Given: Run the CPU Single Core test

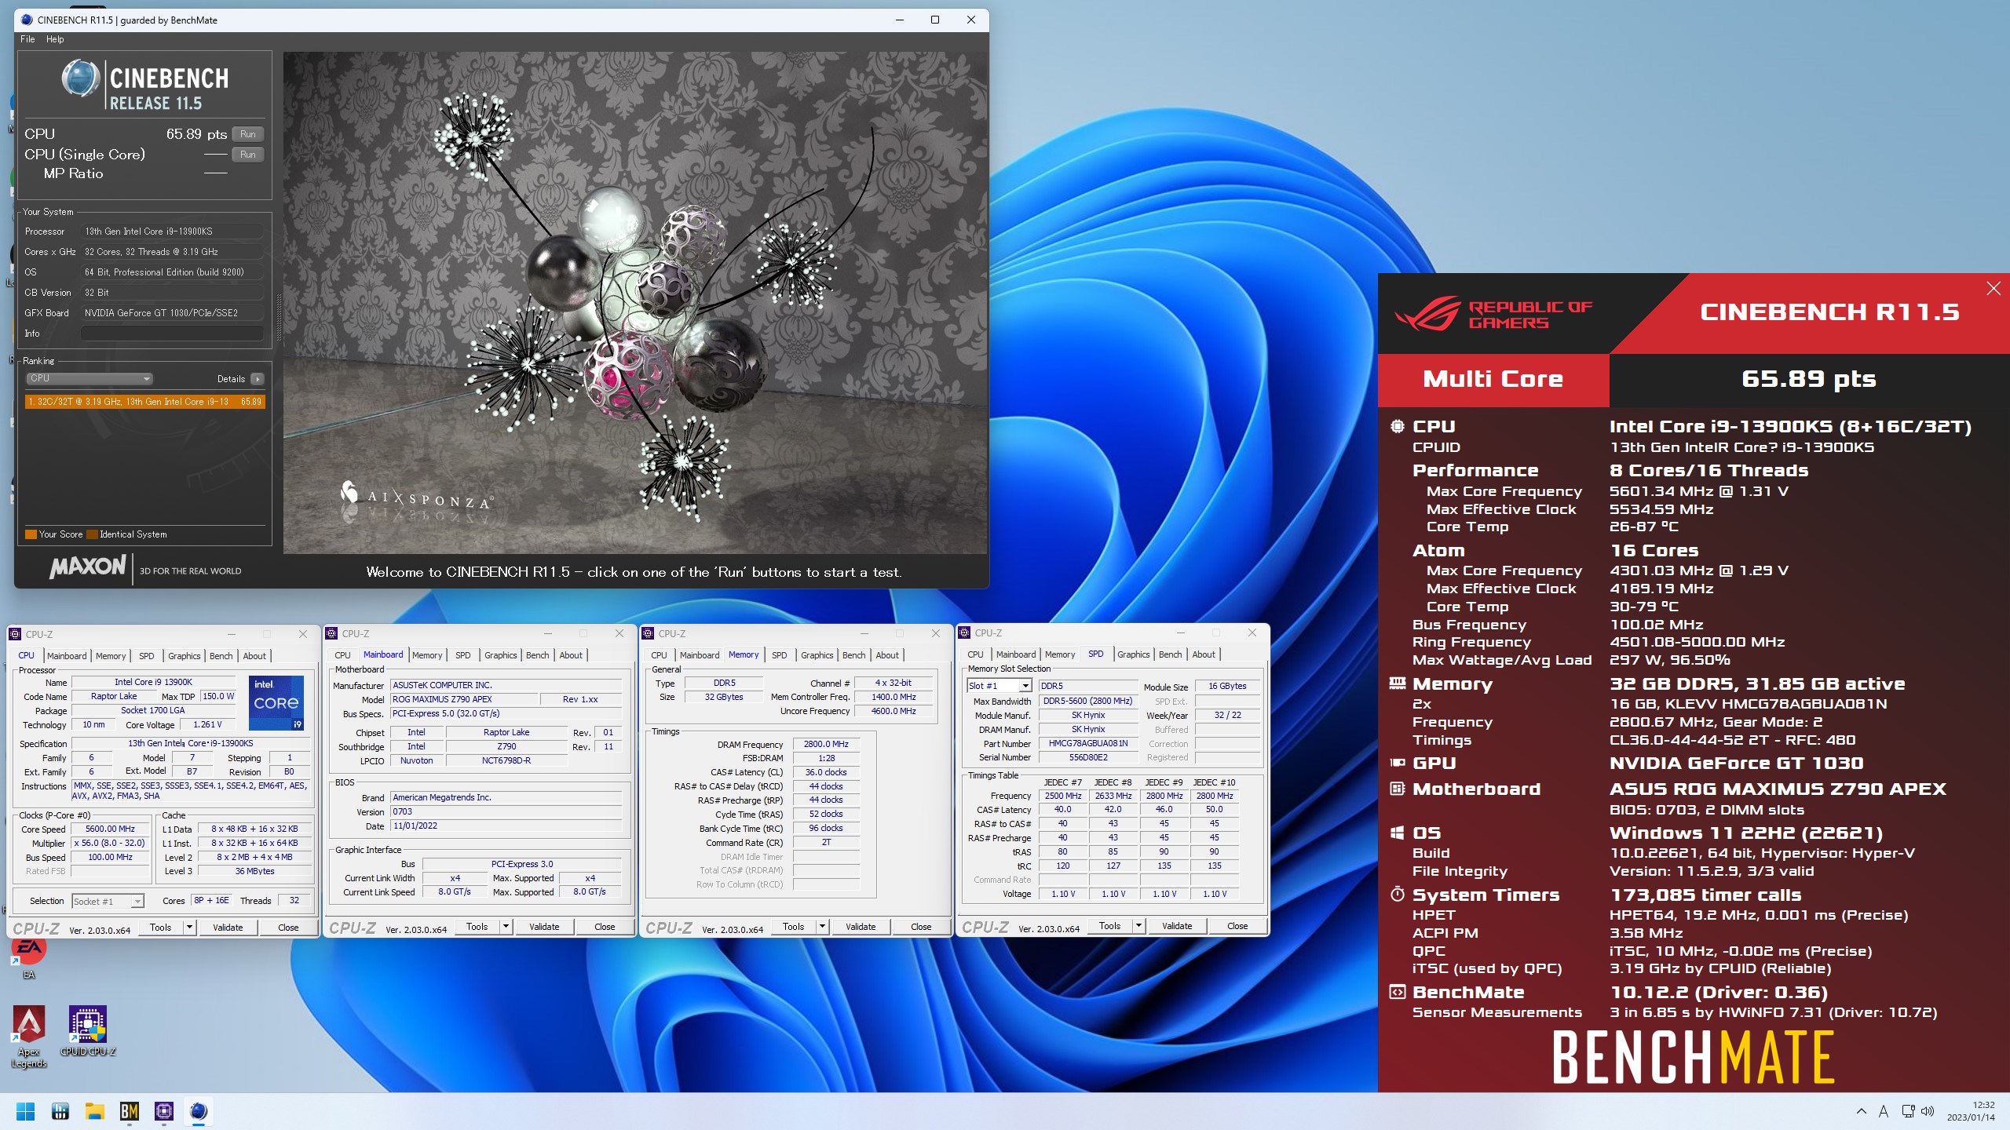Looking at the screenshot, I should (x=247, y=155).
